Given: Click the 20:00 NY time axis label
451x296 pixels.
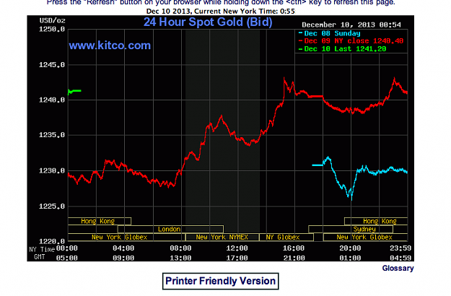Looking at the screenshot, I should tap(350, 248).
